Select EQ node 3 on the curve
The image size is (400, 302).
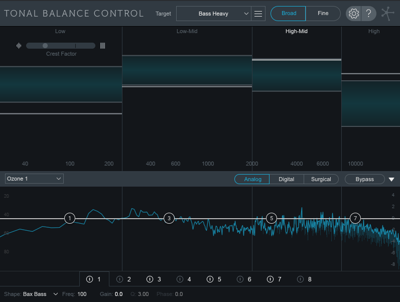169,218
